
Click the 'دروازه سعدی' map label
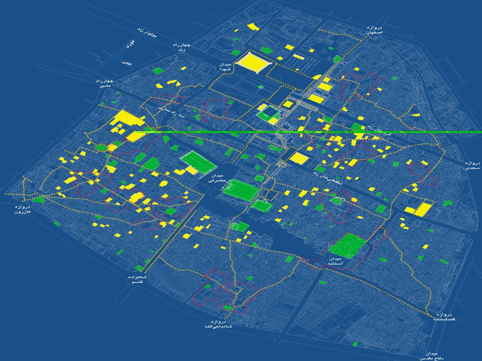[472, 166]
